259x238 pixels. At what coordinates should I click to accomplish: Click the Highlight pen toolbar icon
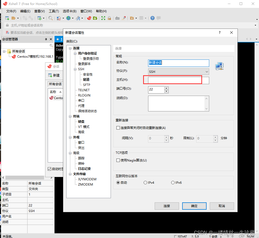tap(123, 18)
